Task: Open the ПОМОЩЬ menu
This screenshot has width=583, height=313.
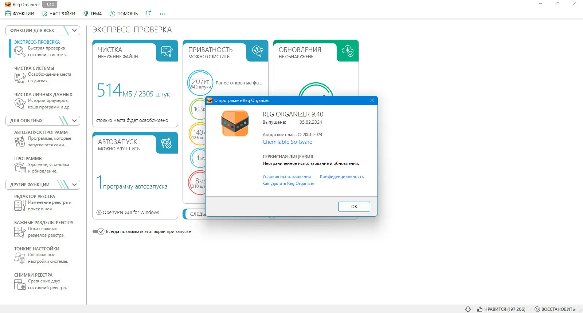Action: click(124, 13)
